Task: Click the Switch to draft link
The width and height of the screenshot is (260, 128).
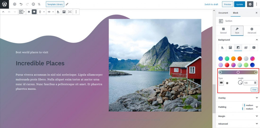Action: [x=211, y=5]
